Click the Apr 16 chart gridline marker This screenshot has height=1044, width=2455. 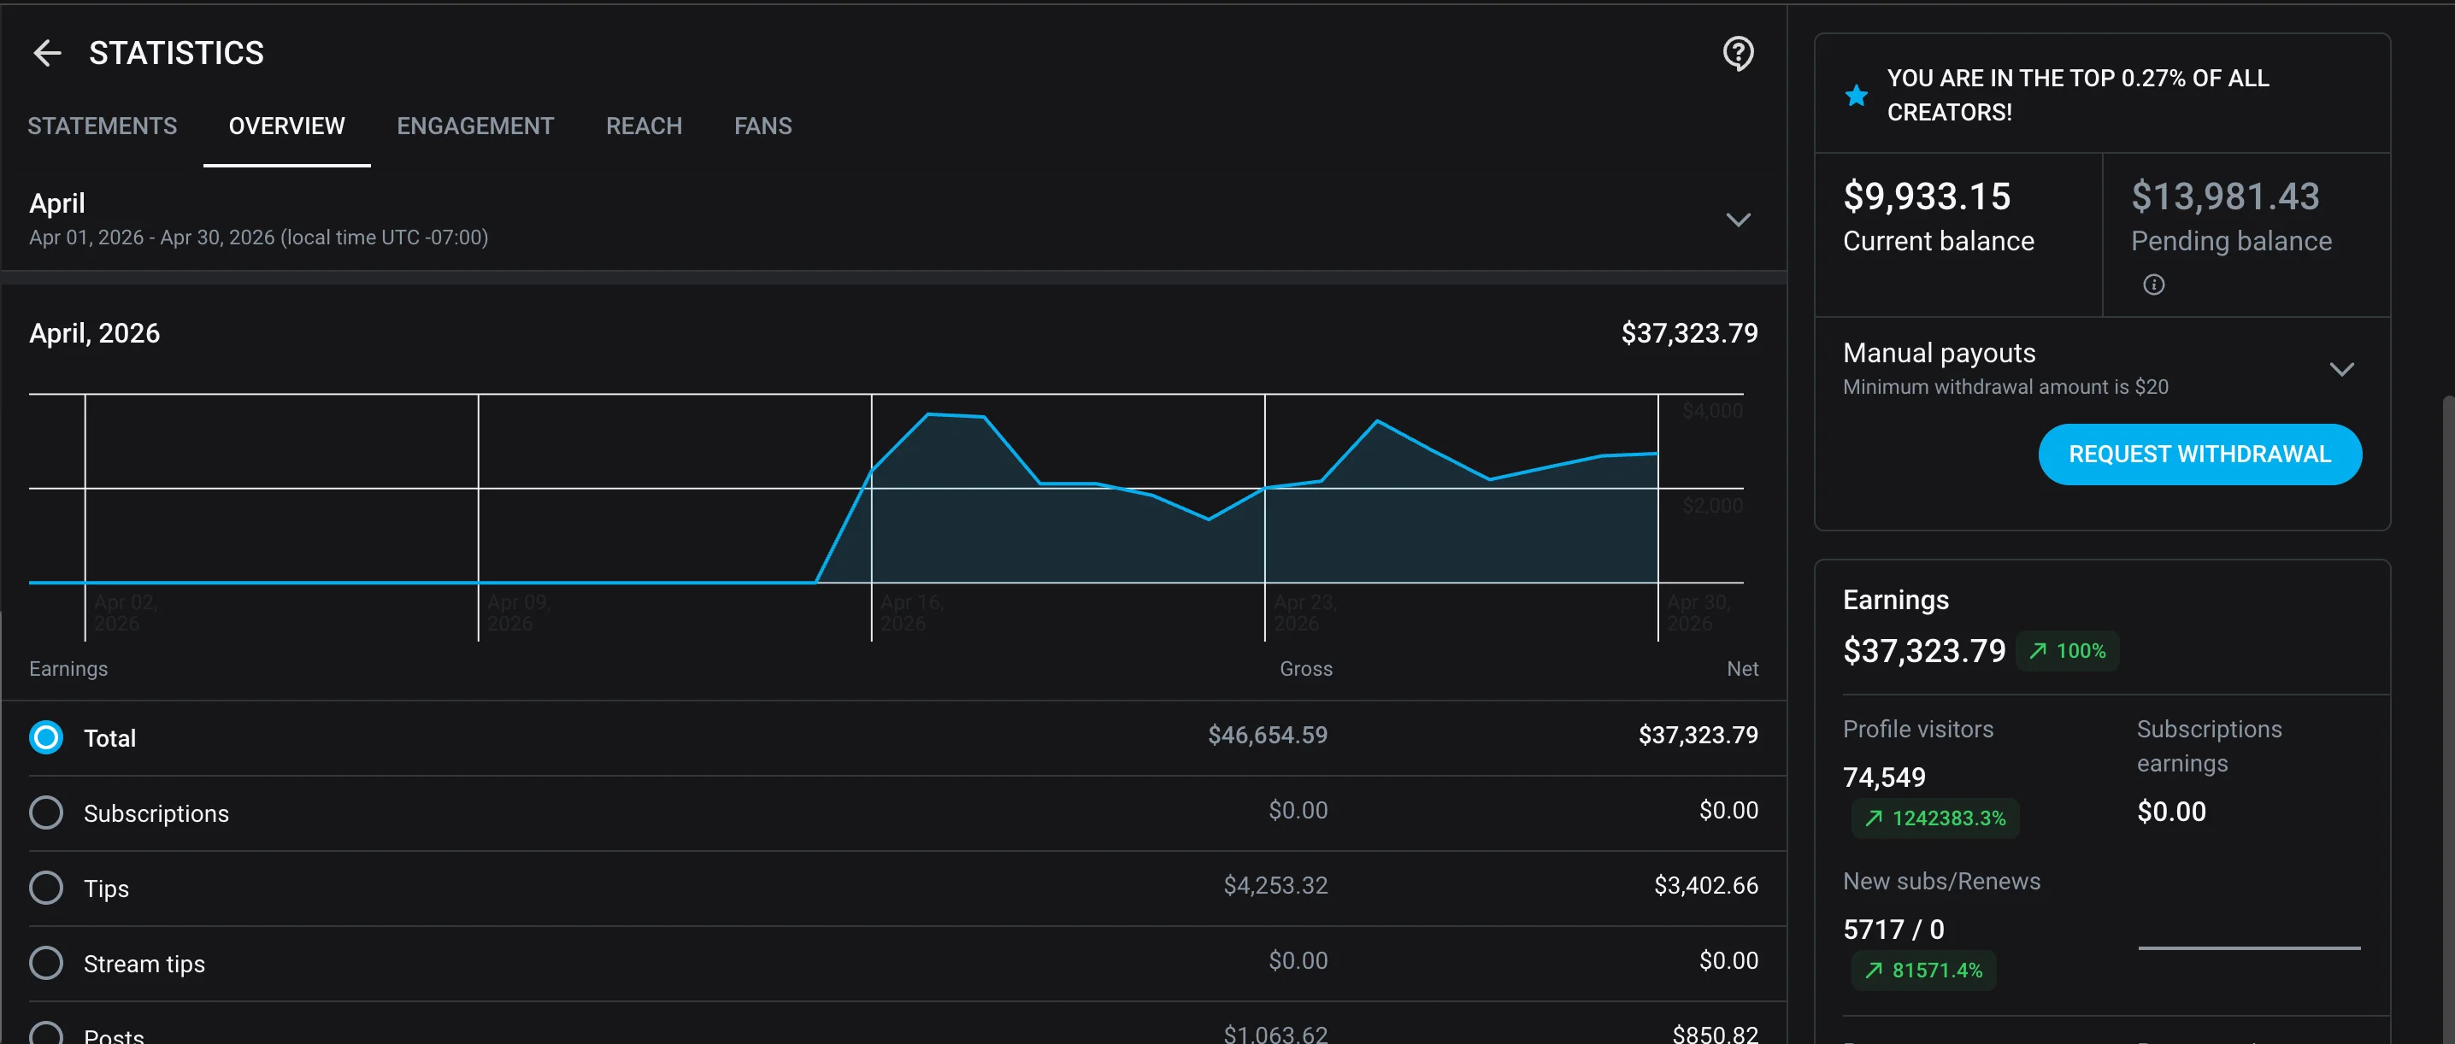point(871,517)
